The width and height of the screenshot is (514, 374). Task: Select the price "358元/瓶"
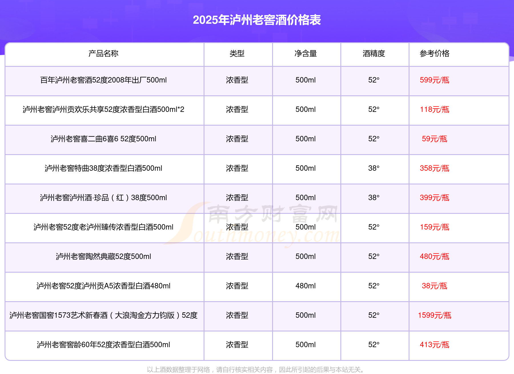pyautogui.click(x=435, y=168)
